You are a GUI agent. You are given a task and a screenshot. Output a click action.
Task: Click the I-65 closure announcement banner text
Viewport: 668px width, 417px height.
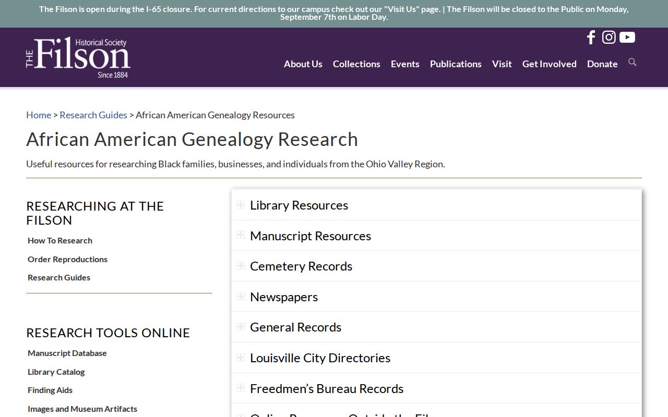point(334,13)
